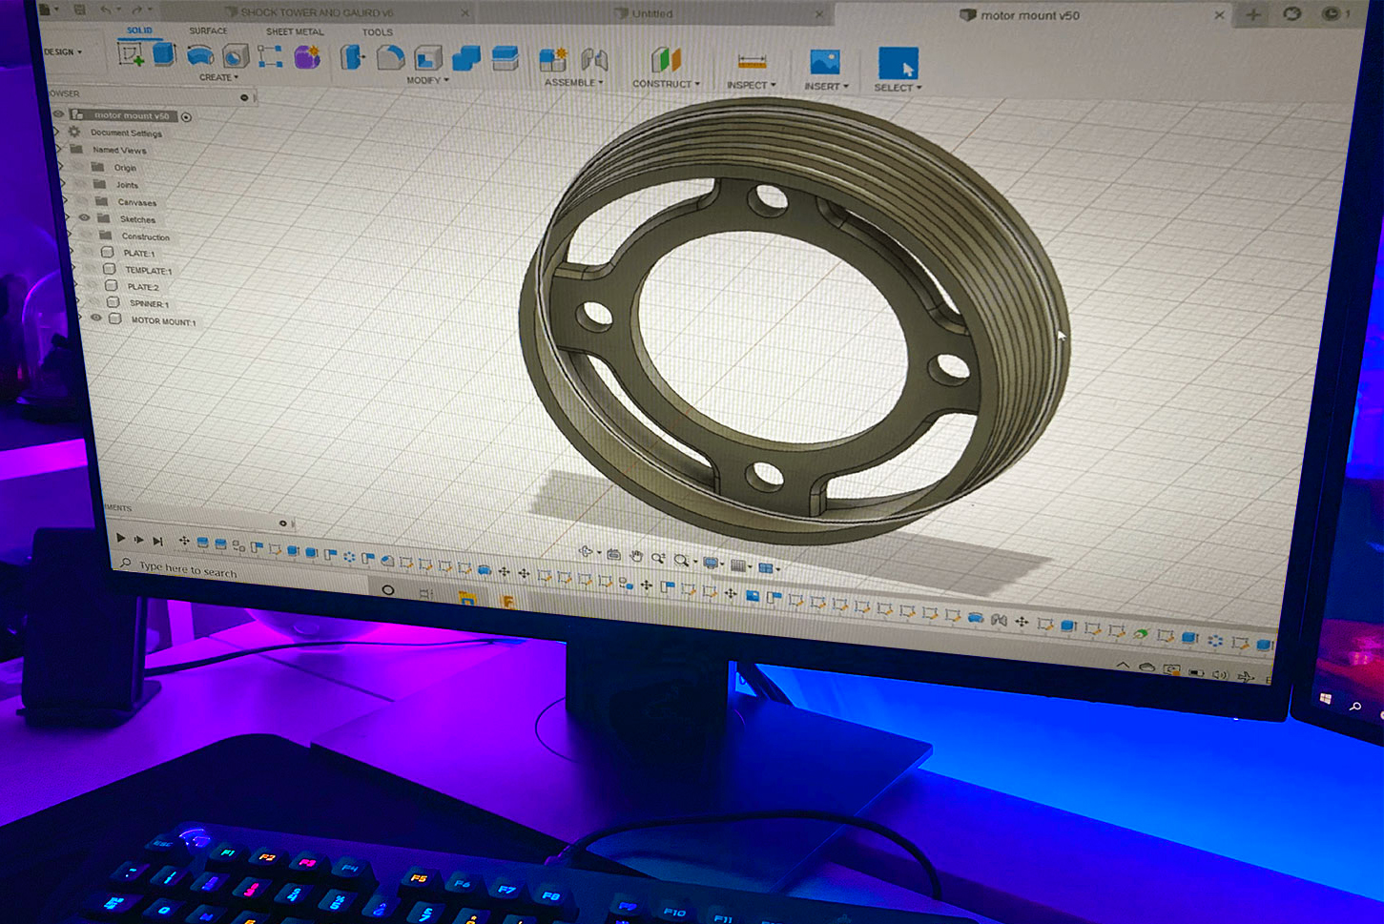The height and width of the screenshot is (924, 1384).
Task: Click the timeline Play button
Action: [x=121, y=539]
